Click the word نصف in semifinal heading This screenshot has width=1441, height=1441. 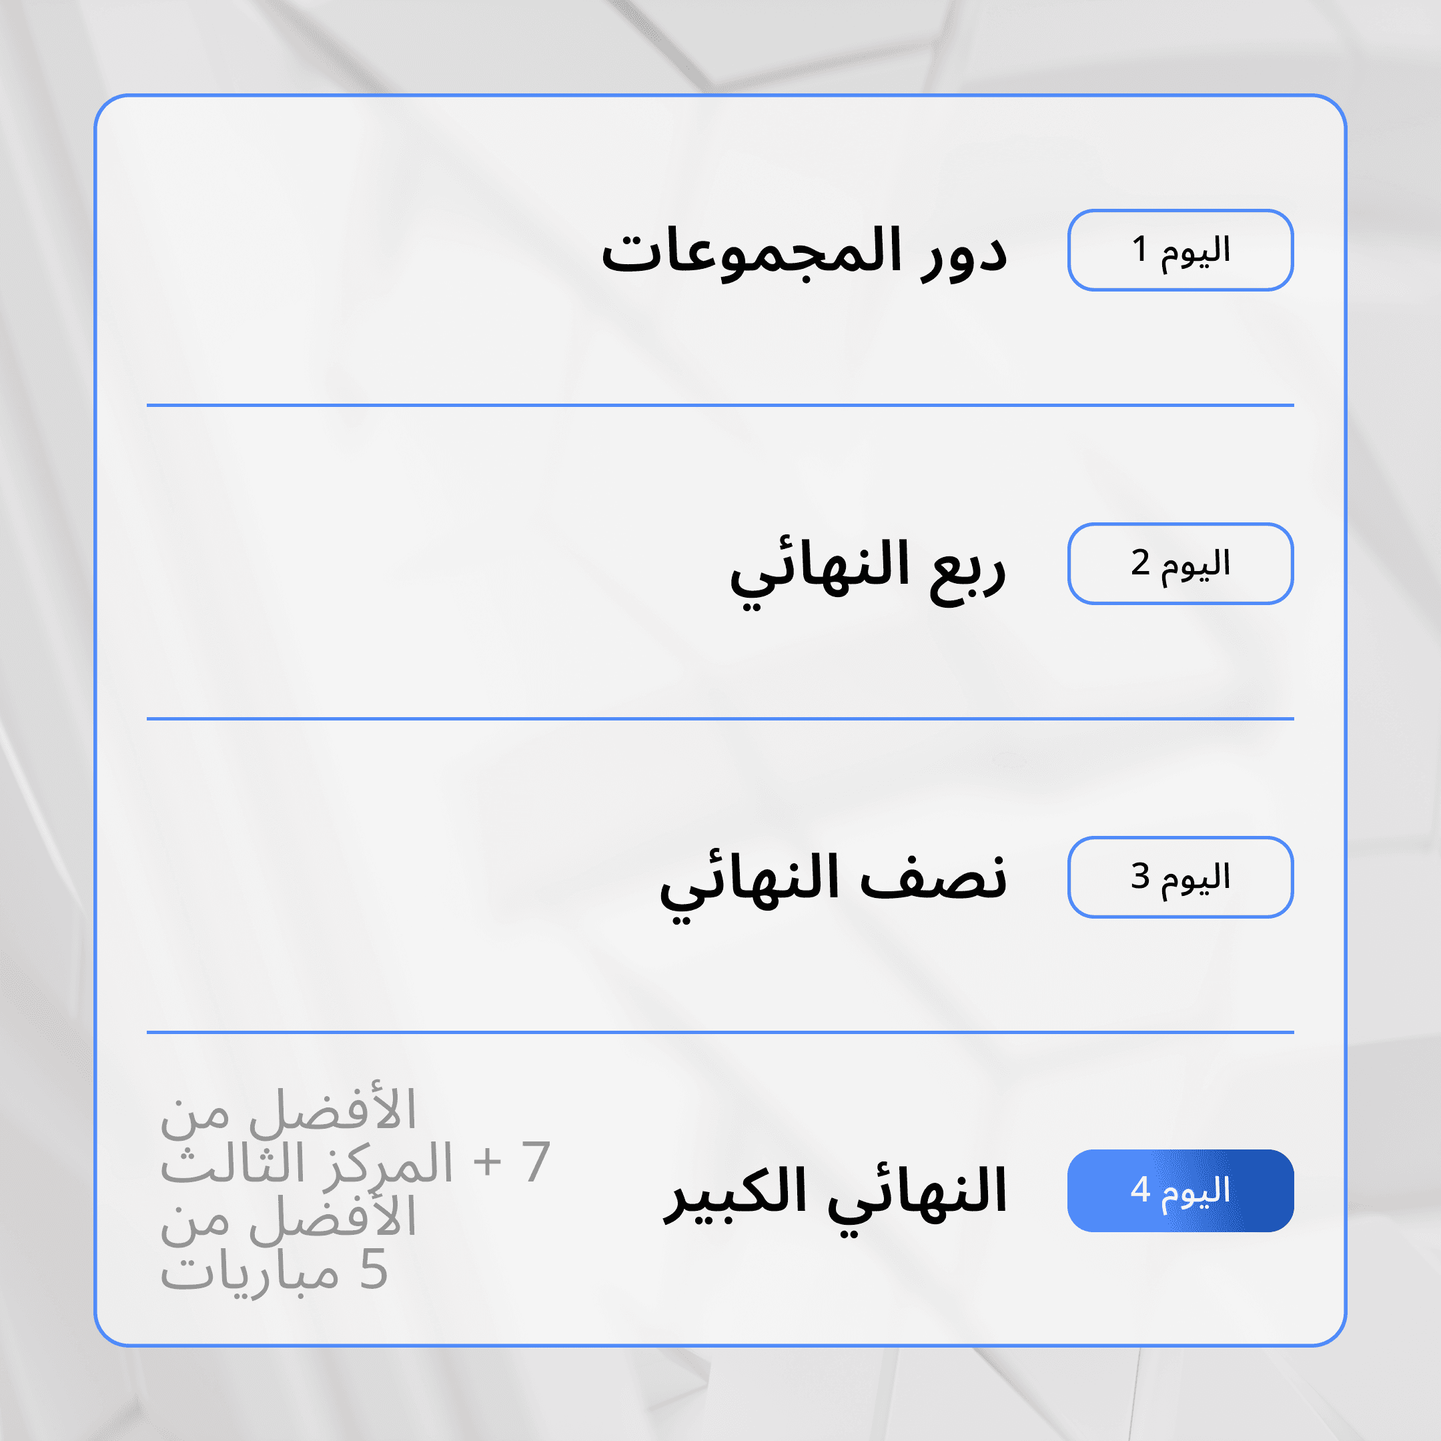pyautogui.click(x=933, y=878)
